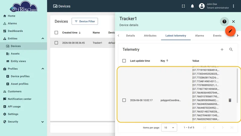Open John Doe user avatar
The width and height of the screenshot is (241, 136).
pyautogui.click(x=202, y=6)
